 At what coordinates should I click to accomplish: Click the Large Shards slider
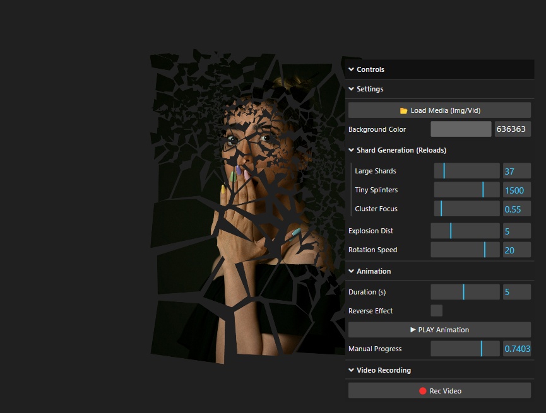pos(466,171)
